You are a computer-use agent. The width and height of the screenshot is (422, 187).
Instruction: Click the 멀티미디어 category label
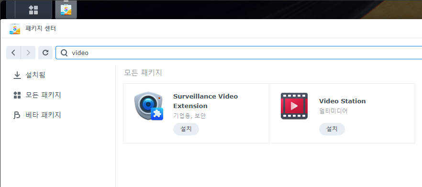tap(333, 111)
